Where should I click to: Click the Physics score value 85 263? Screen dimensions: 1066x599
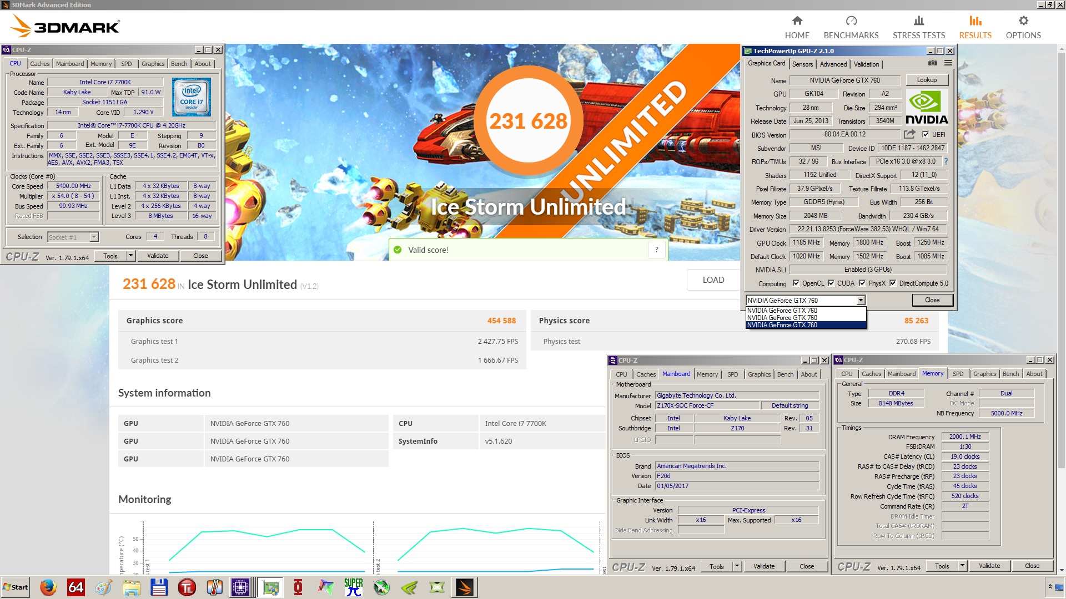[x=916, y=321]
